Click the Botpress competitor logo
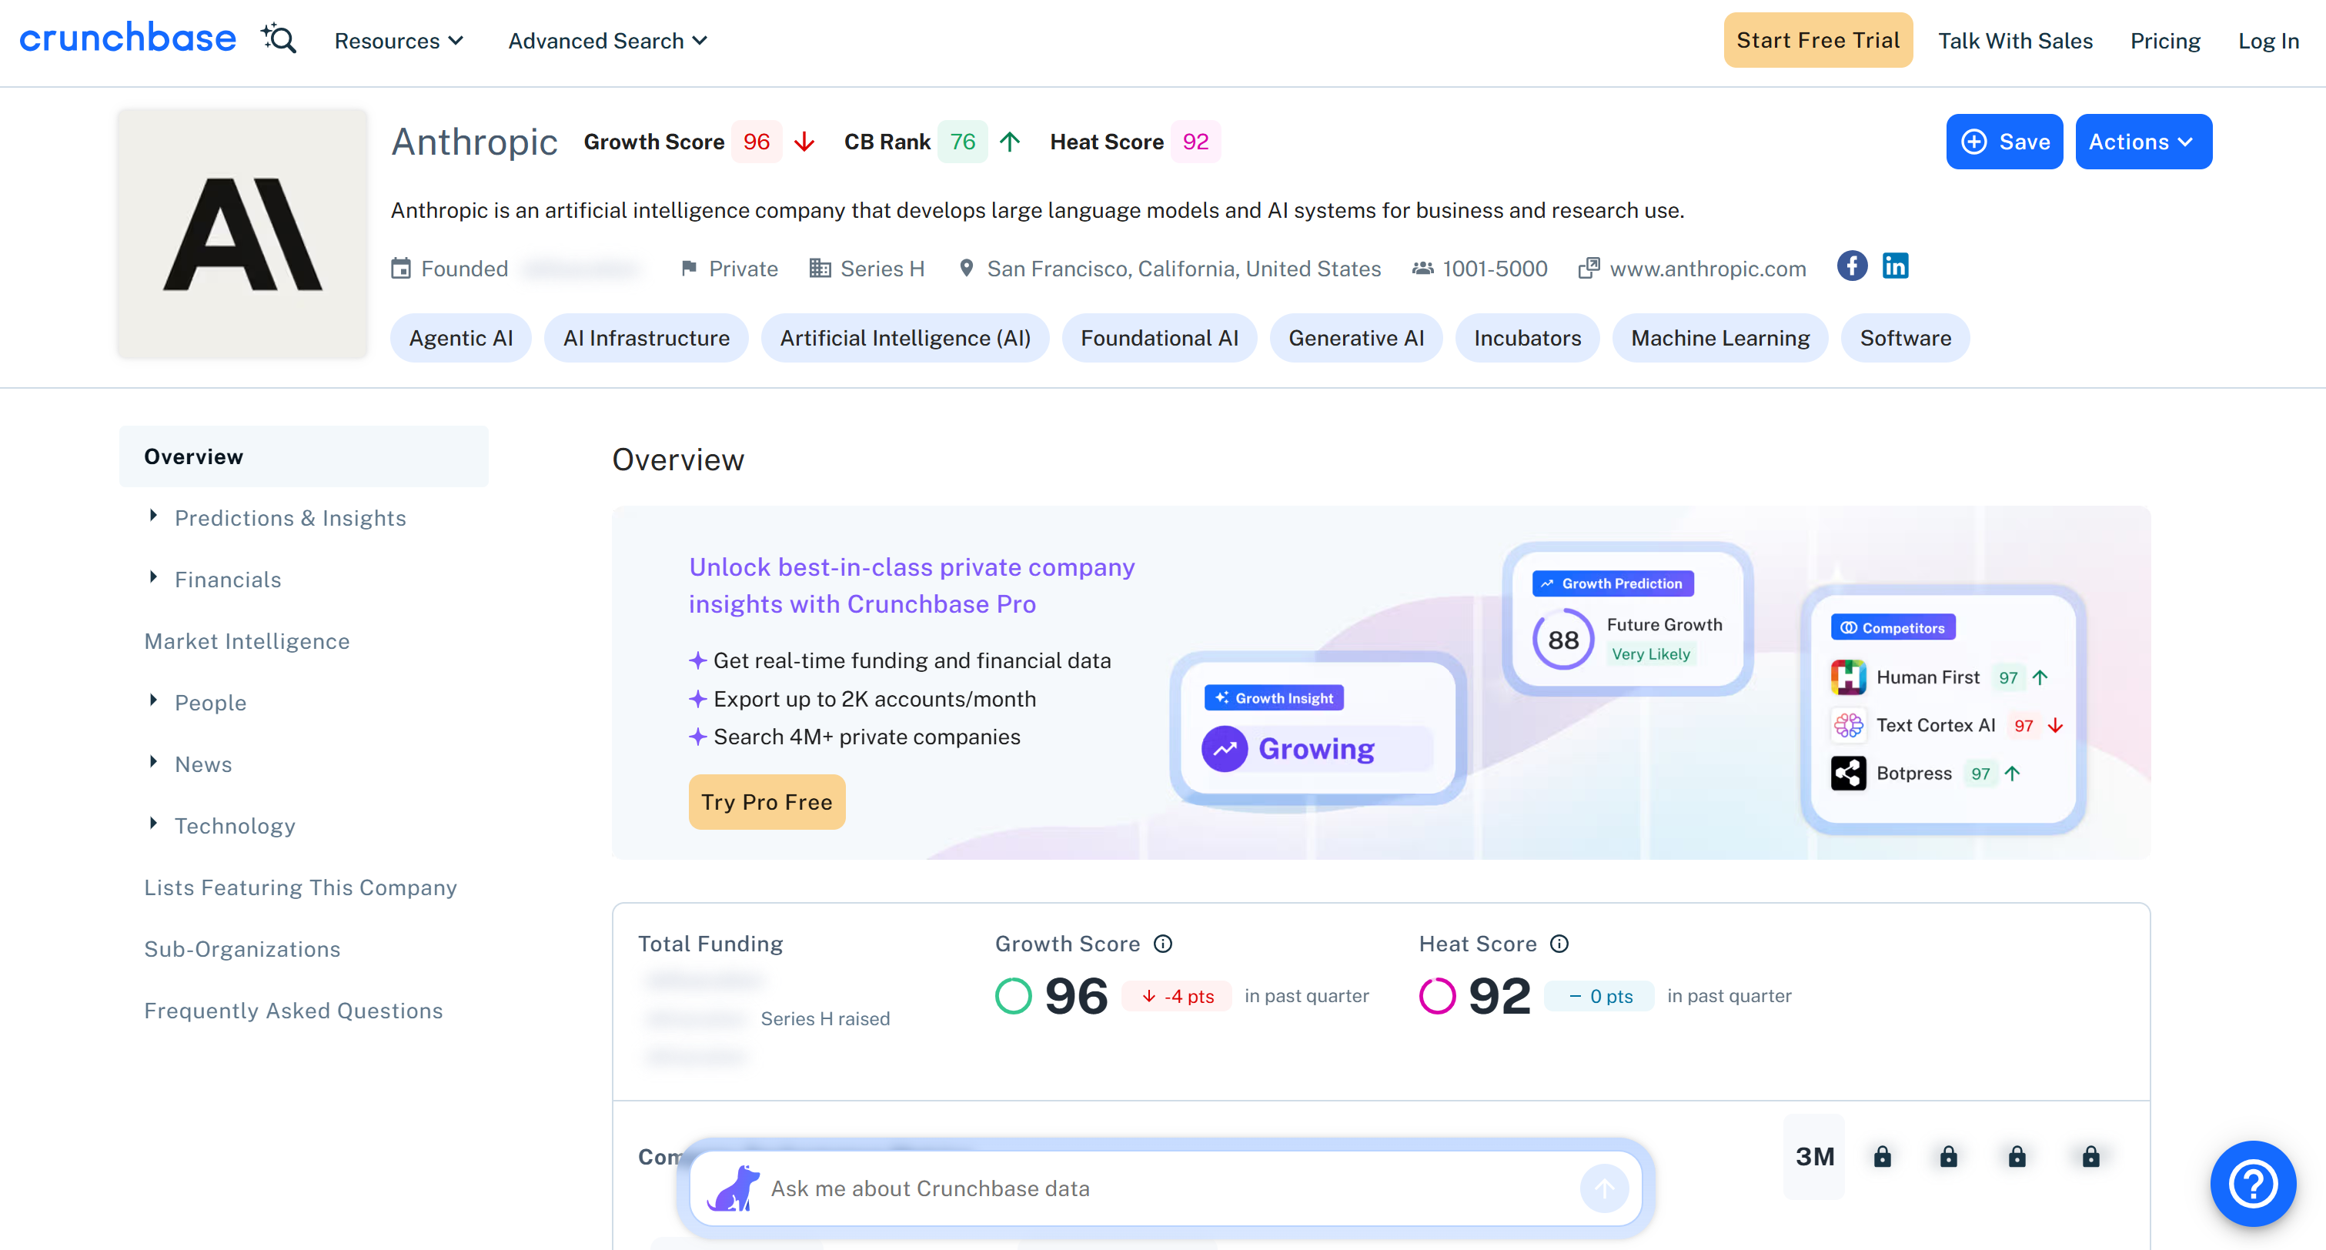Screen dimensions: 2326x1250 coord(1848,773)
